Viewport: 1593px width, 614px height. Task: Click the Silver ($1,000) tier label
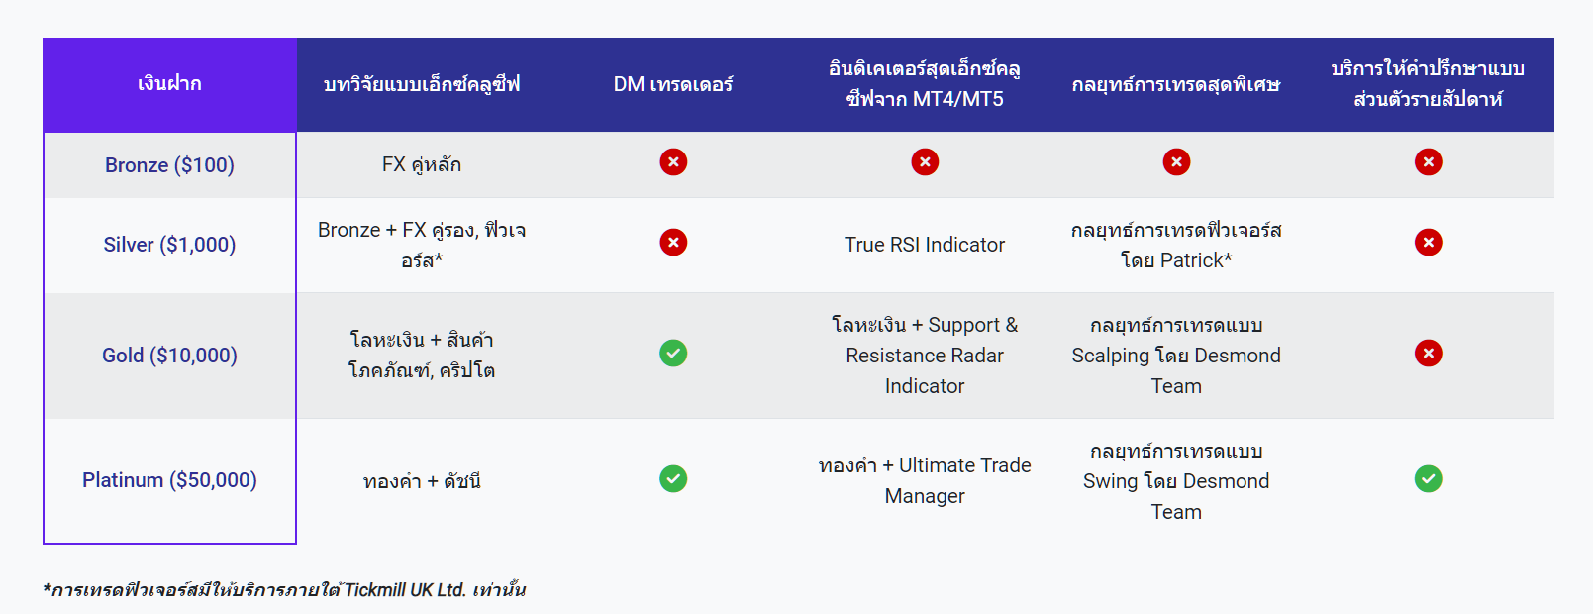coord(169,245)
